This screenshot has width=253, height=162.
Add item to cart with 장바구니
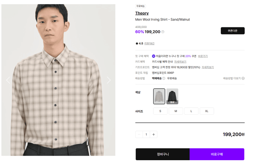[163, 154]
